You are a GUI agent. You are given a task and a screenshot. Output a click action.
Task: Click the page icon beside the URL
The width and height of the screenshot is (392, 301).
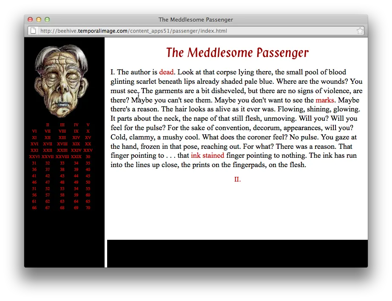pos(32,31)
